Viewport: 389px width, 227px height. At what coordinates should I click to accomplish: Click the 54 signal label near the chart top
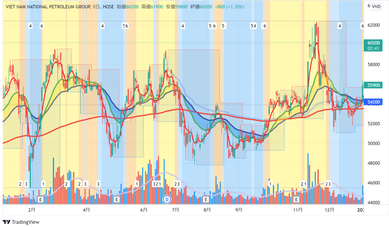[253, 26]
